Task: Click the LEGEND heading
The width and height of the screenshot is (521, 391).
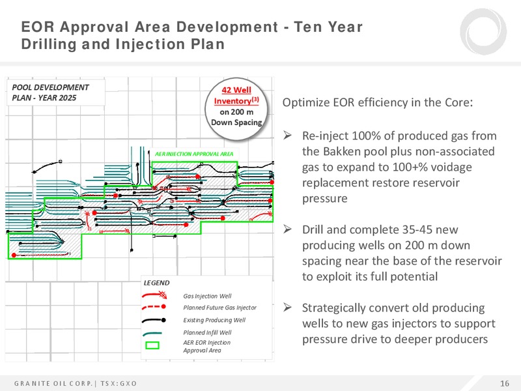Action: pos(156,283)
